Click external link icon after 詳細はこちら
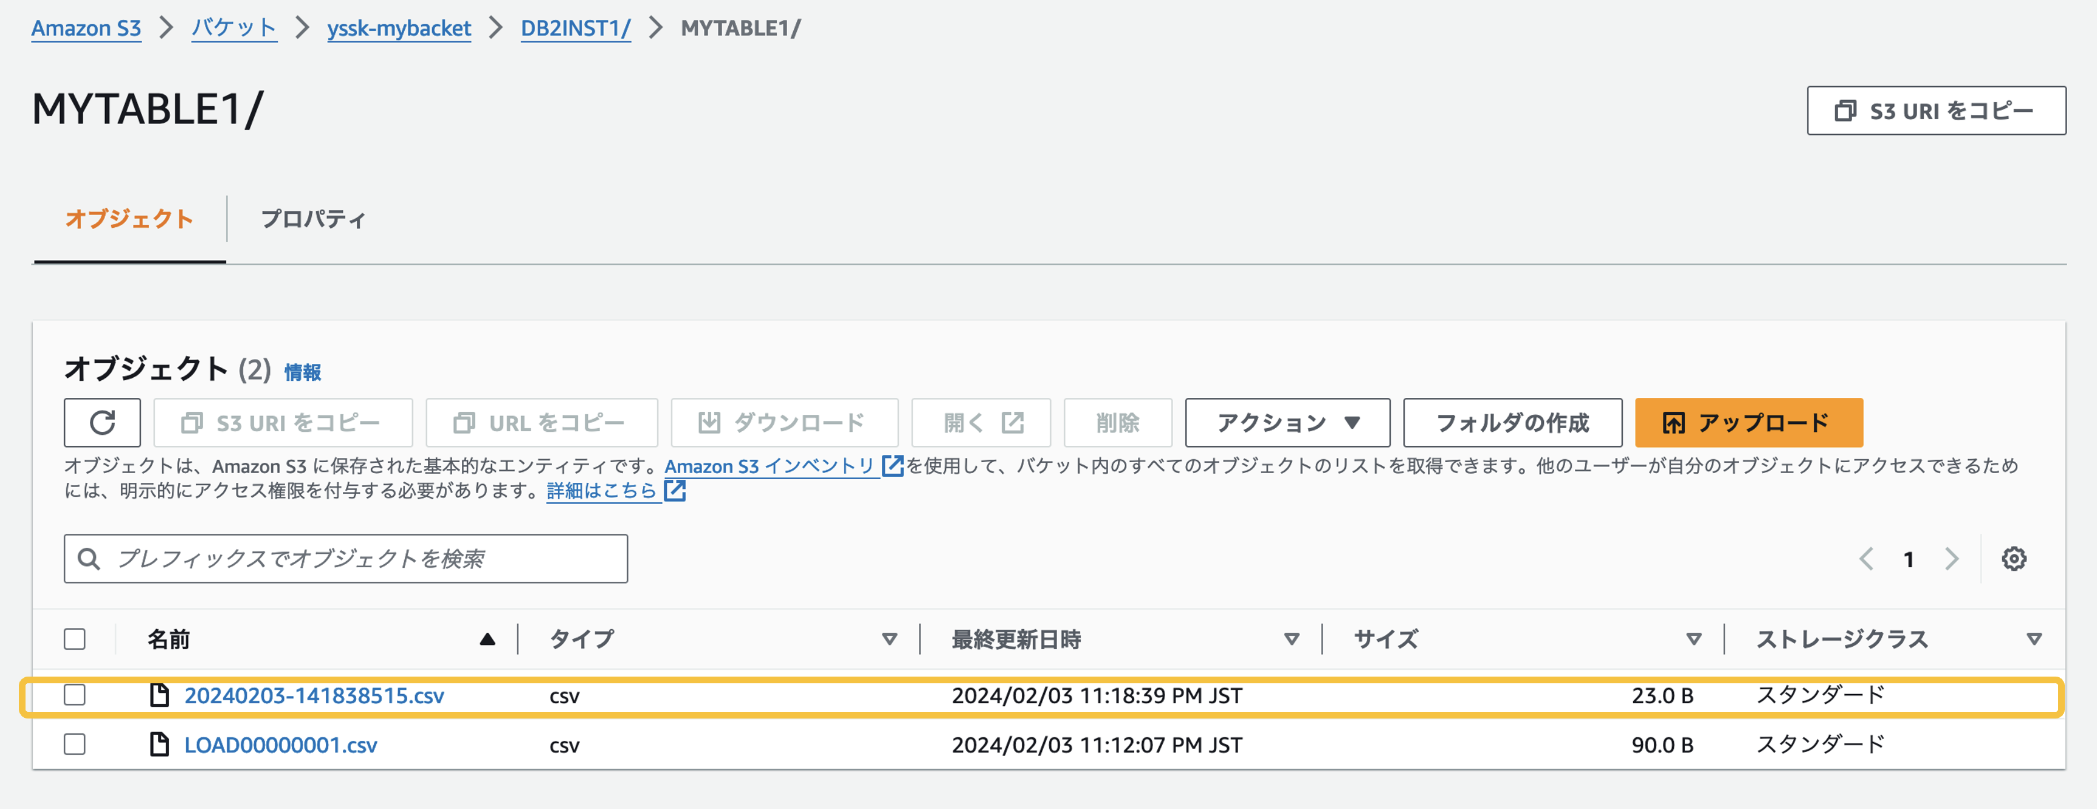This screenshot has height=809, width=2097. coord(675,490)
